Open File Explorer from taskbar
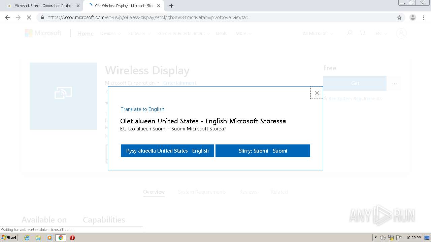 click(x=38, y=238)
